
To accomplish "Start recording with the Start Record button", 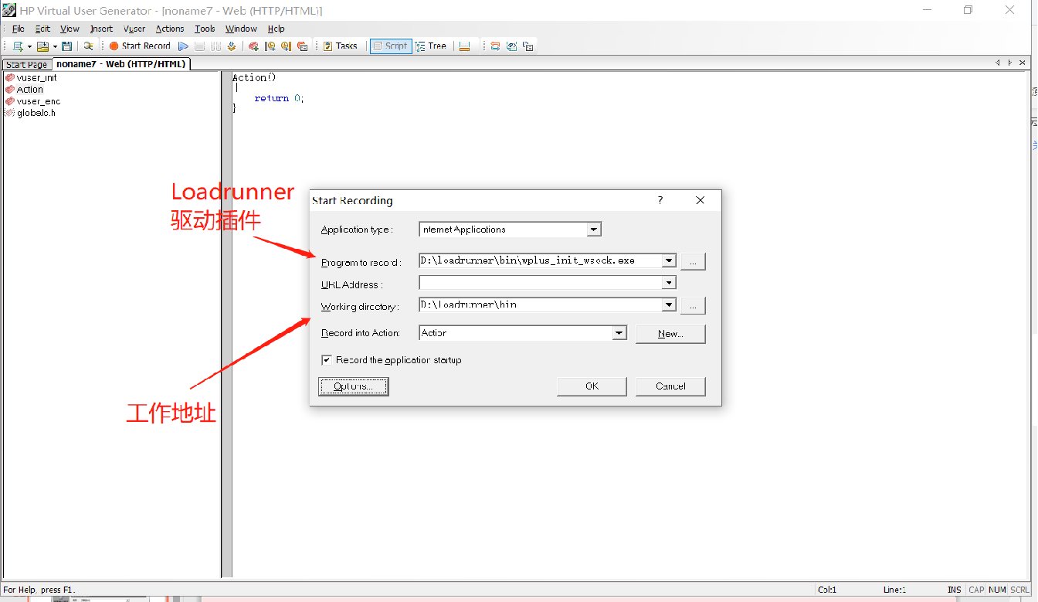I will pyautogui.click(x=140, y=46).
